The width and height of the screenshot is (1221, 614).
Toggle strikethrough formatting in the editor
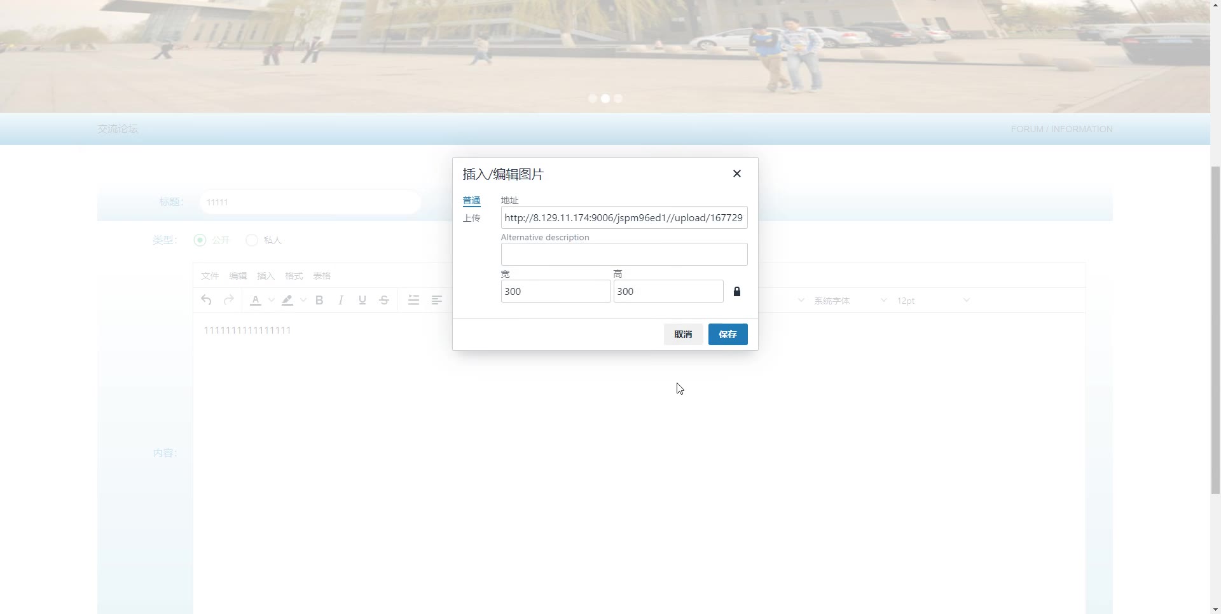[x=384, y=300]
